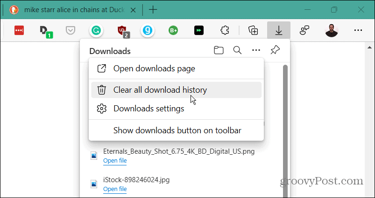The width and height of the screenshot is (375, 198).
Task: Toggle Show downloads button on toolbar
Action: pos(177,130)
